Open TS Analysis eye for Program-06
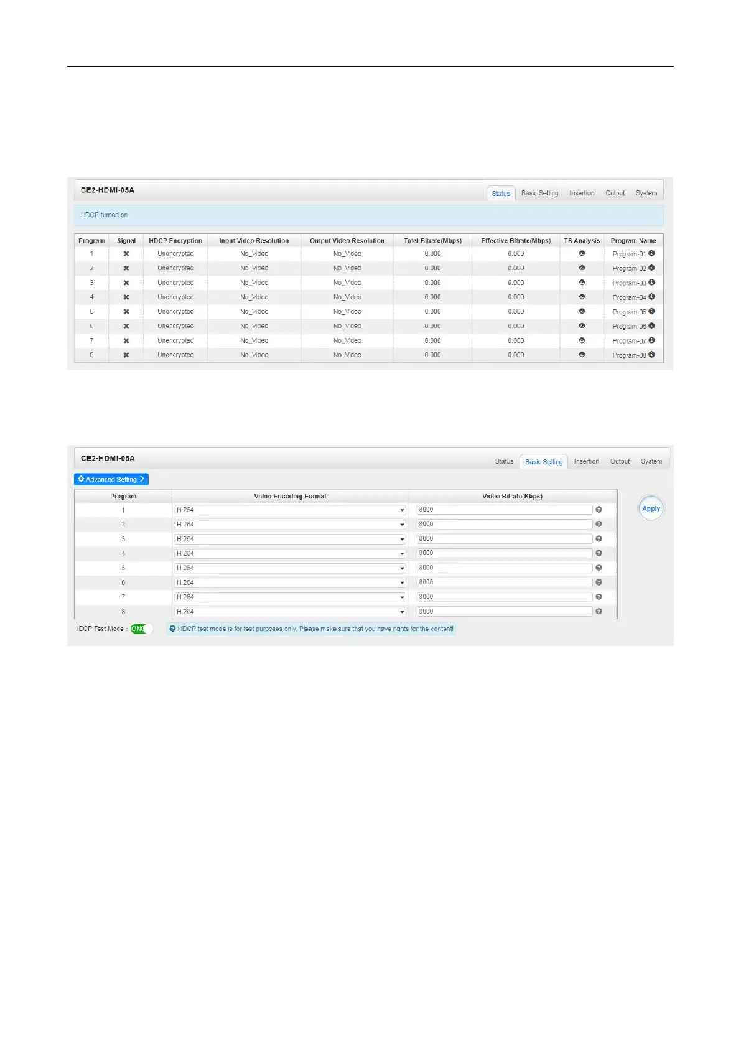The height and width of the screenshot is (1048, 741). pos(582,325)
